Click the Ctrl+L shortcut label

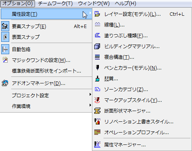tap(177, 14)
